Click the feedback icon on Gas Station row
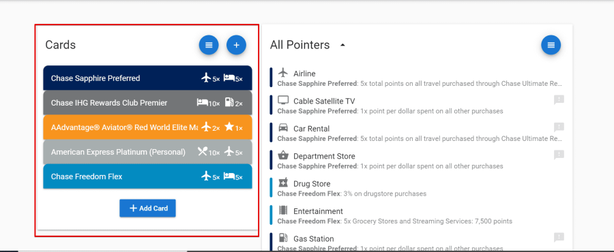614x252 pixels. pyautogui.click(x=559, y=238)
